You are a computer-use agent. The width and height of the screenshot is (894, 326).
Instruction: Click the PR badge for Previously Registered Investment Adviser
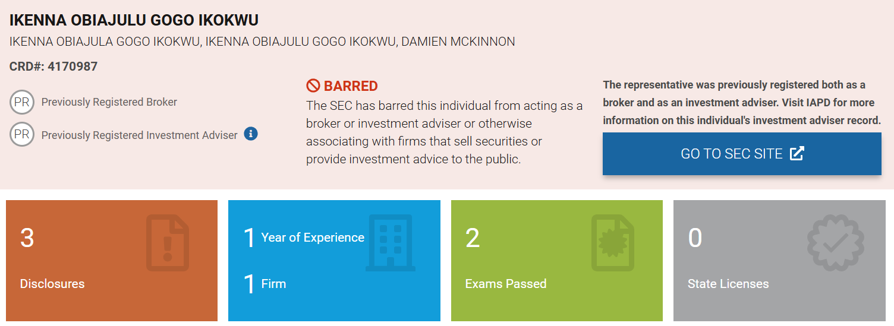click(x=21, y=135)
